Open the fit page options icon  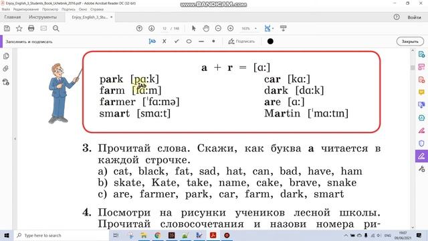pos(268,28)
